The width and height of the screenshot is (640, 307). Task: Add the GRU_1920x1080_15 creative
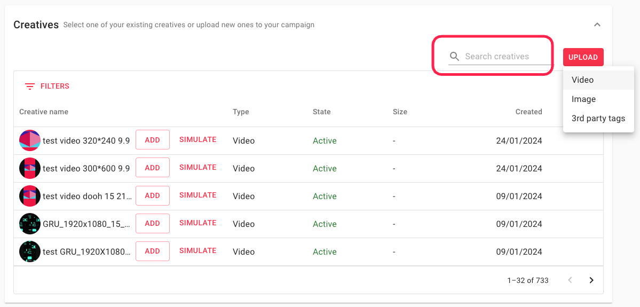pyautogui.click(x=152, y=223)
